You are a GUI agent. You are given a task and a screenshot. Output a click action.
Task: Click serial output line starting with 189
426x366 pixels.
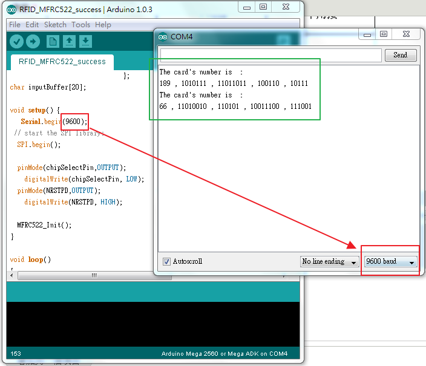[x=234, y=83]
